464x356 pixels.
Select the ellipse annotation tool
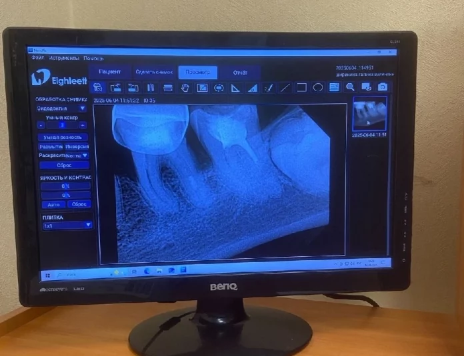pyautogui.click(x=318, y=87)
